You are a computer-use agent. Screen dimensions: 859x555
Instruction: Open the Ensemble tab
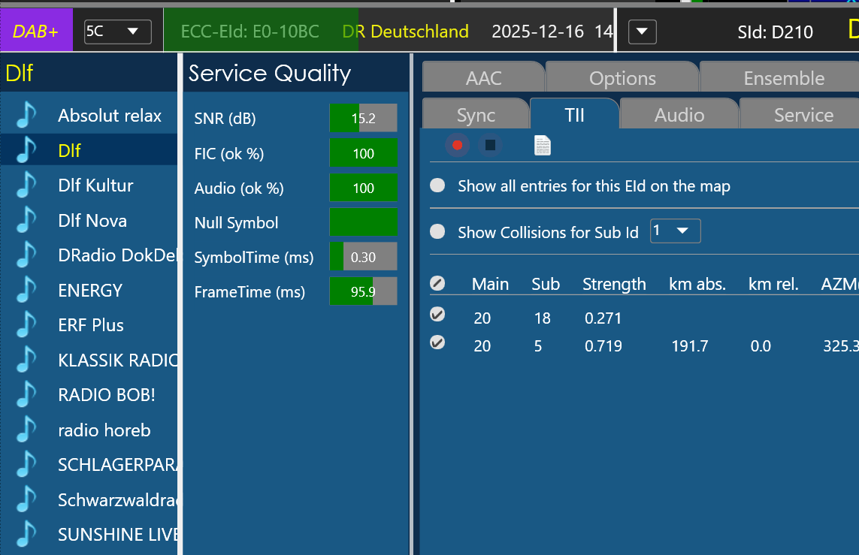pos(783,78)
